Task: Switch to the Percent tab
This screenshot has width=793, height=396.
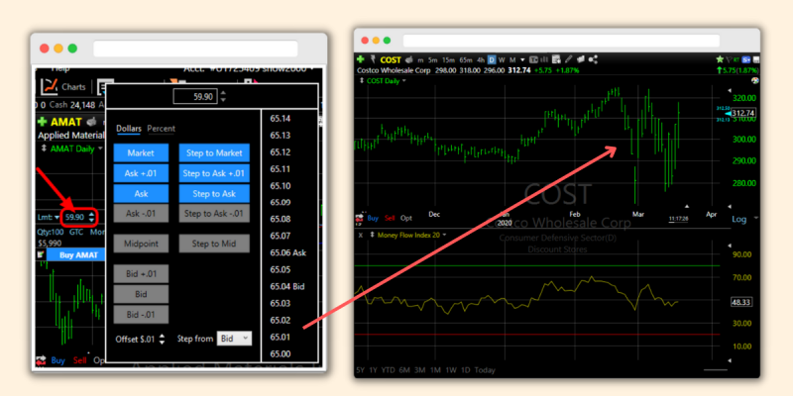Action: [161, 129]
